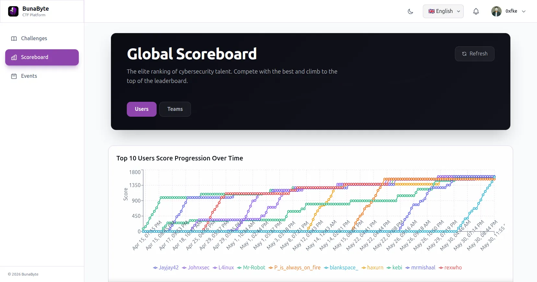Open the notifications bell
537x282 pixels.
click(476, 11)
